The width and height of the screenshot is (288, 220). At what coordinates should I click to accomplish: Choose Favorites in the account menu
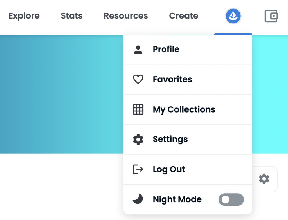point(172,80)
